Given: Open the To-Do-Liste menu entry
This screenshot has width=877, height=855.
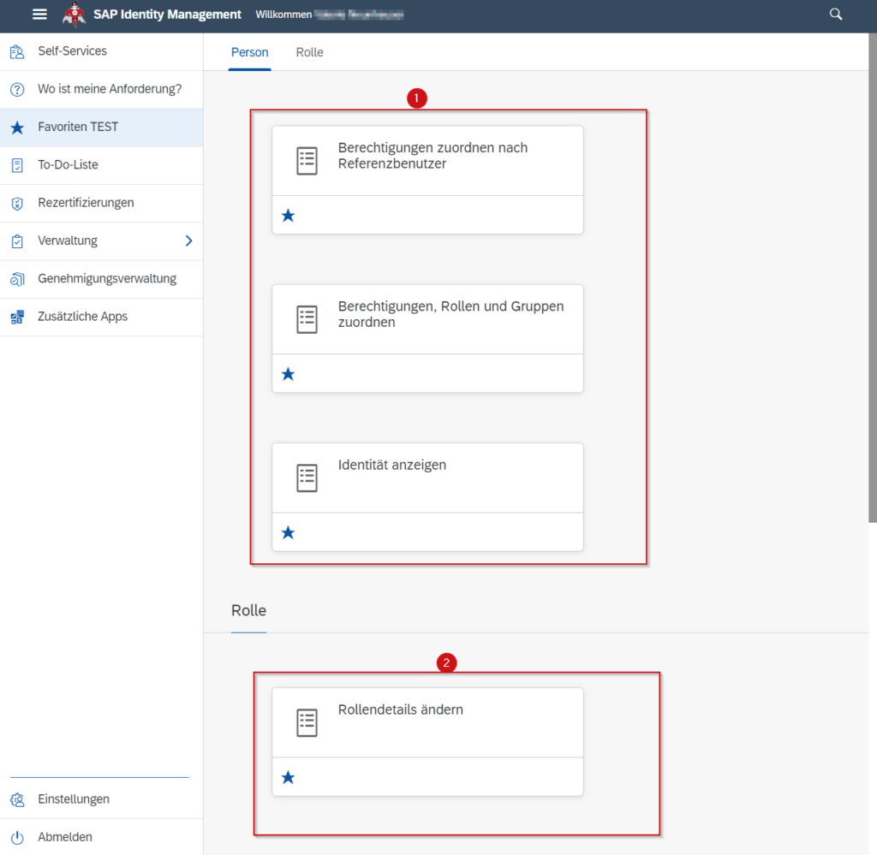Looking at the screenshot, I should (x=101, y=165).
